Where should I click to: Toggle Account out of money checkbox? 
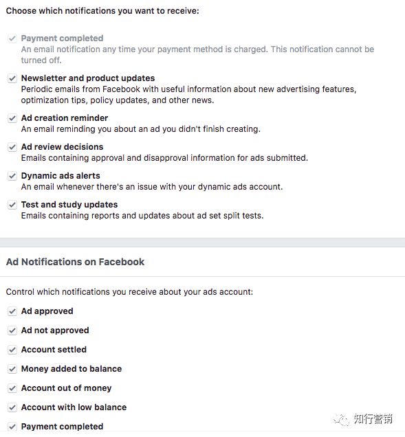click(12, 388)
